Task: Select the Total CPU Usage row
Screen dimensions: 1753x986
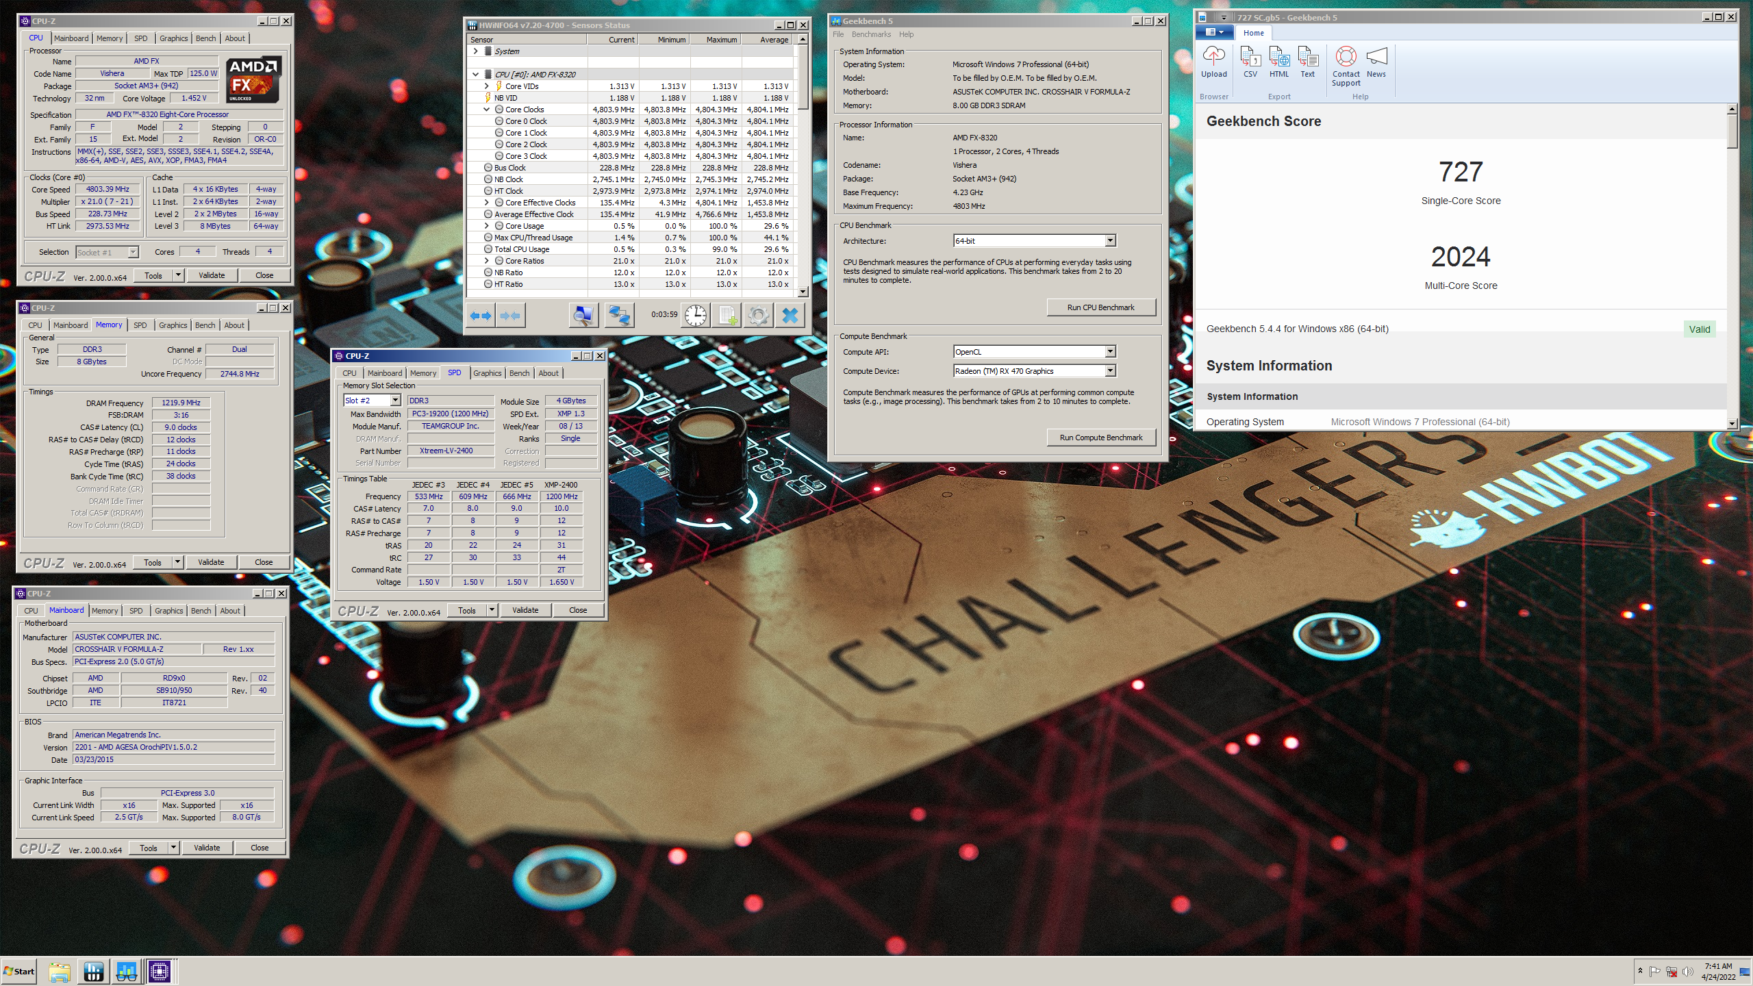Action: [630, 249]
